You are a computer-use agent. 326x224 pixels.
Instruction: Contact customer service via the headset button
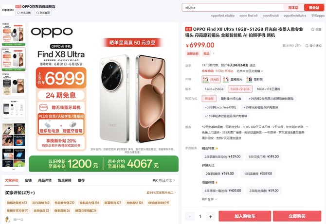[x=43, y=13]
